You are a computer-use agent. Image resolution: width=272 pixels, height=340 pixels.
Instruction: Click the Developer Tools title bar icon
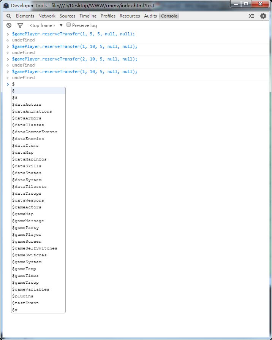tap(6, 5)
